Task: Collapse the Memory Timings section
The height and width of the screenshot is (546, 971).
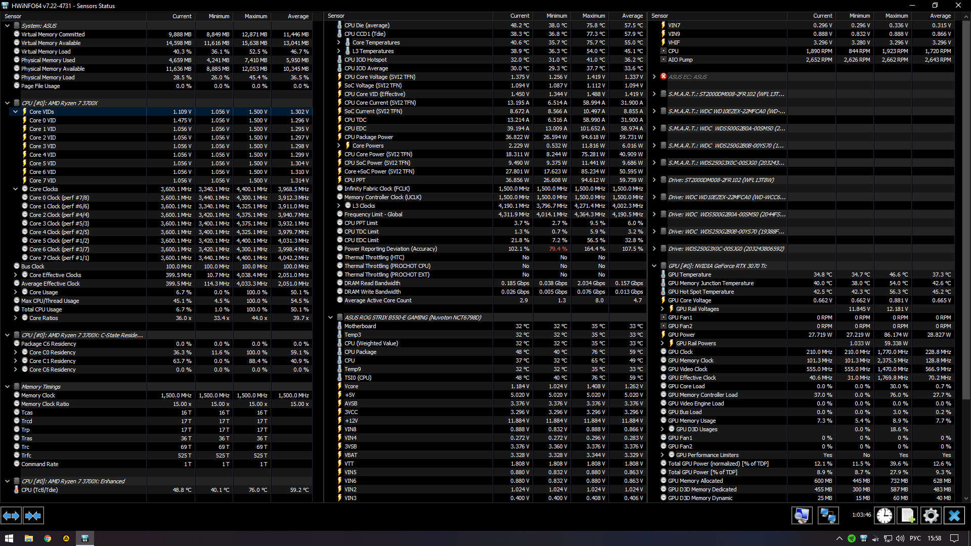Action: 7,387
